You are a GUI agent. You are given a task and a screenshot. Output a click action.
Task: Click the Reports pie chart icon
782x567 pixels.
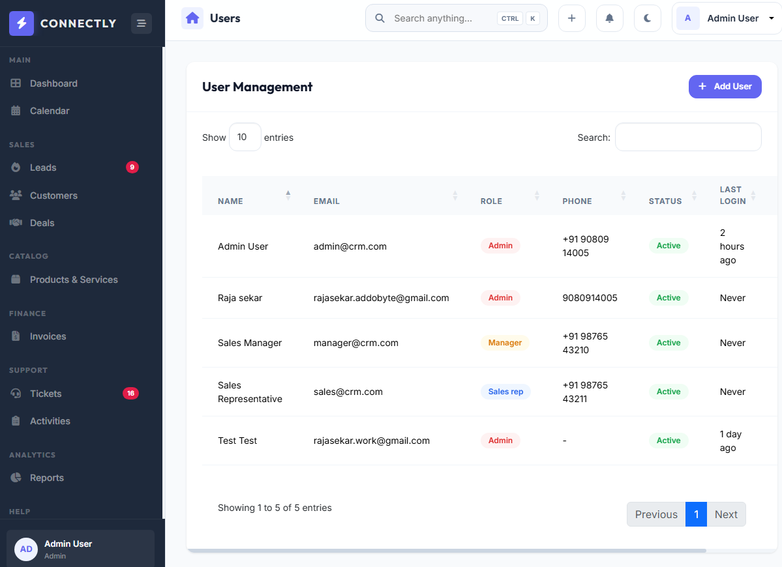point(16,478)
